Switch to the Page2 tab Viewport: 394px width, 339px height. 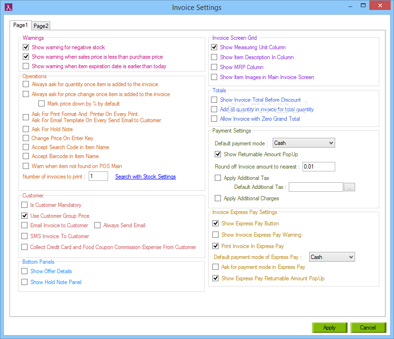click(x=41, y=26)
